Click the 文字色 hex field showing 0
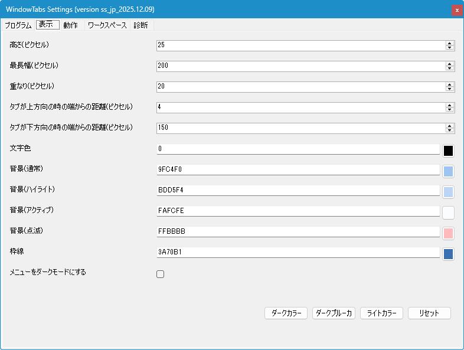This screenshot has height=350, width=464. click(x=298, y=149)
